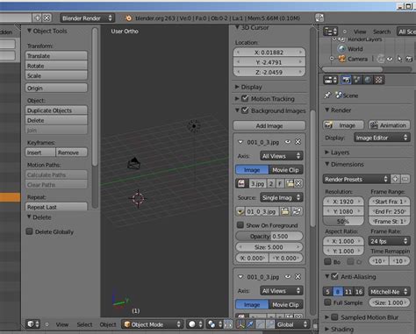This screenshot has width=416, height=334.
Task: Open the Select menu
Action: point(84,324)
